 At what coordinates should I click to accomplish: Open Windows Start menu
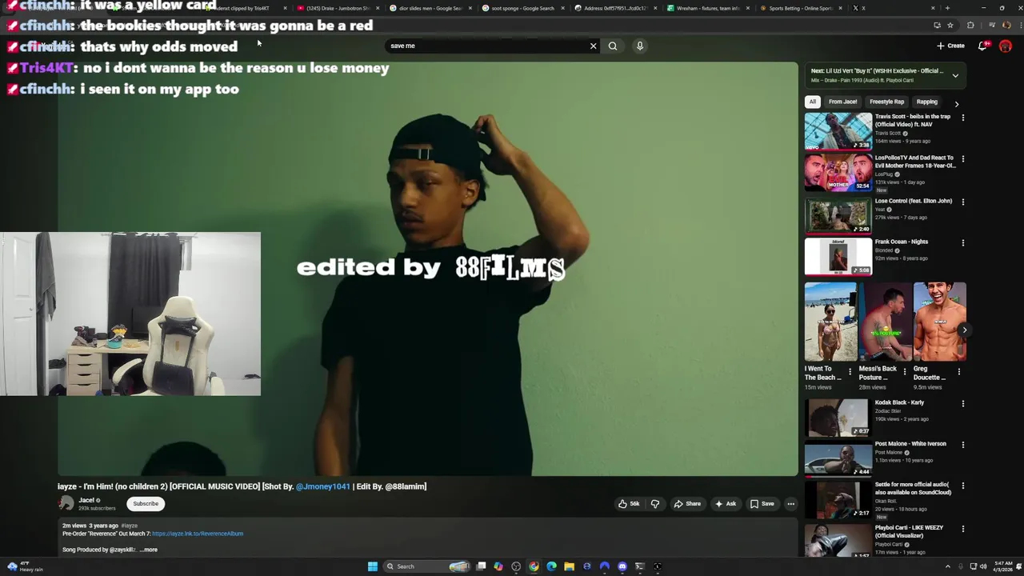(372, 566)
